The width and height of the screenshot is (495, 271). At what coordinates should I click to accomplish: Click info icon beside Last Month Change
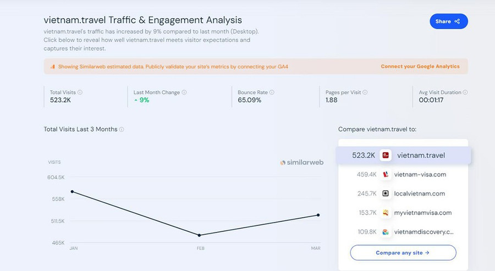[184, 92]
